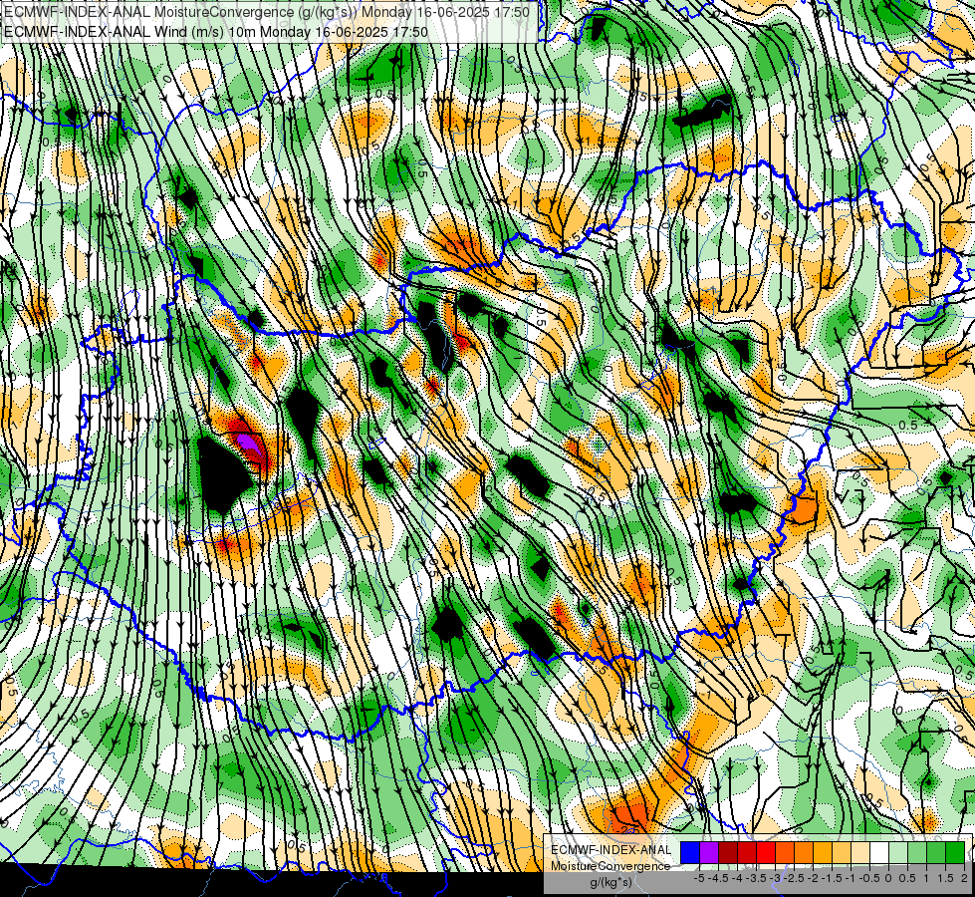
Task: Click the bright red swatch between -3.5 and -3
Action: click(x=766, y=853)
